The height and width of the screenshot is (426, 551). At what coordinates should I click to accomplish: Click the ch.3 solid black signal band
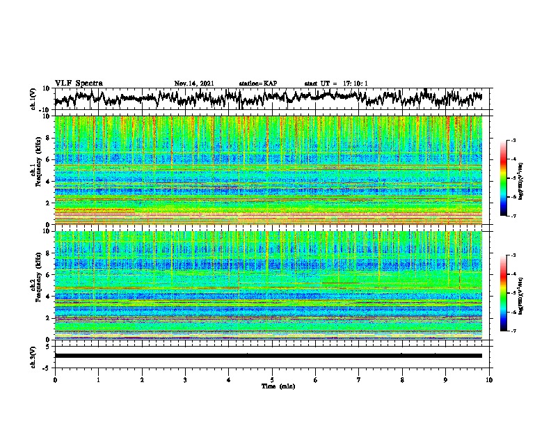click(x=269, y=356)
